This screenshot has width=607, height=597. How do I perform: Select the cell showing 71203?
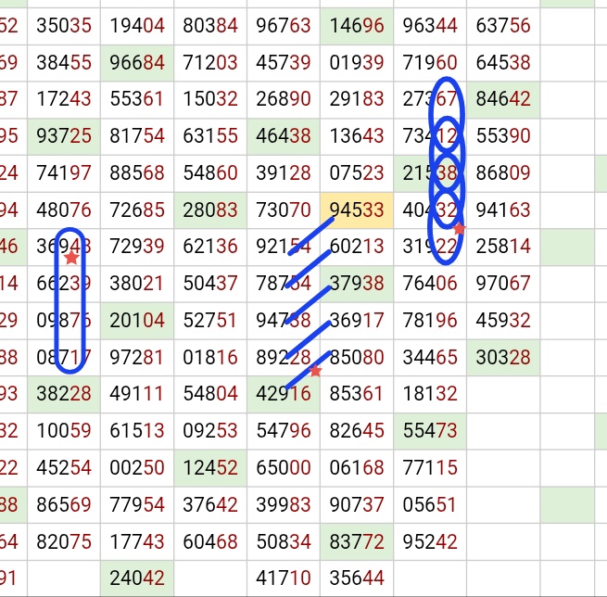click(210, 63)
